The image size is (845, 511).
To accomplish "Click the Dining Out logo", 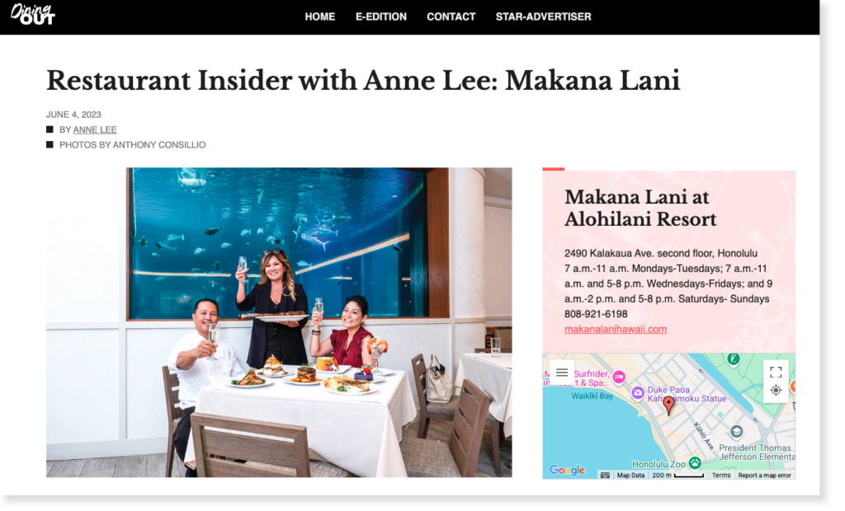I will [x=33, y=15].
